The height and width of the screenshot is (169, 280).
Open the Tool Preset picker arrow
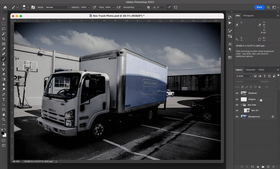pos(17,7)
